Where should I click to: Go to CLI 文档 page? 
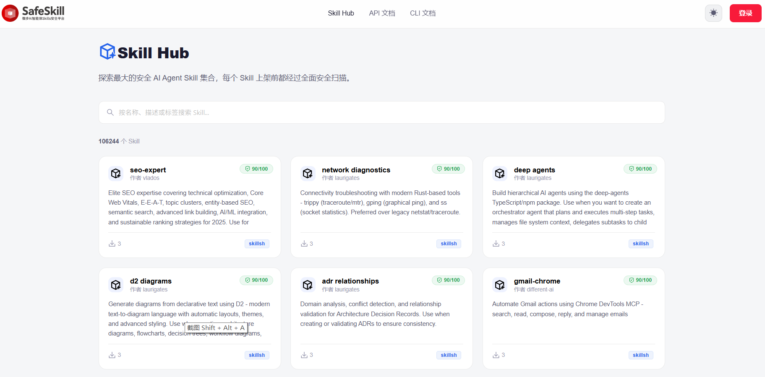423,13
